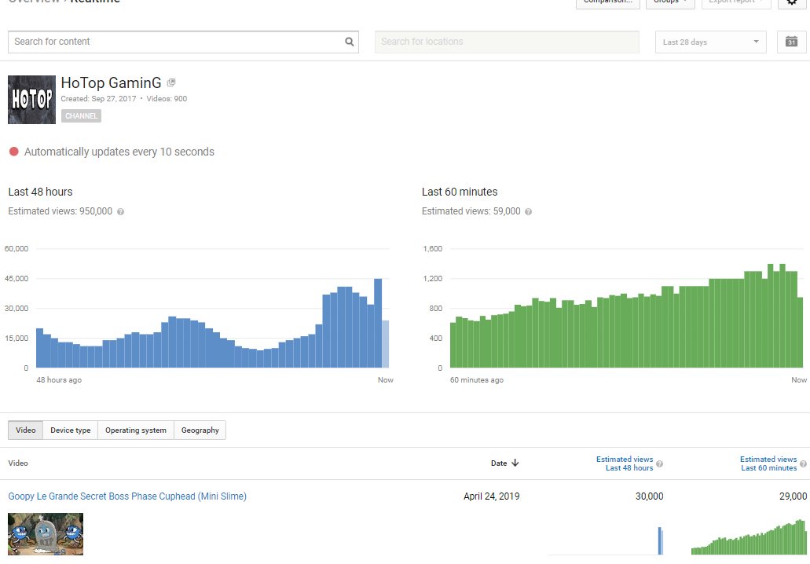Switch to the Geography tab

click(x=200, y=430)
